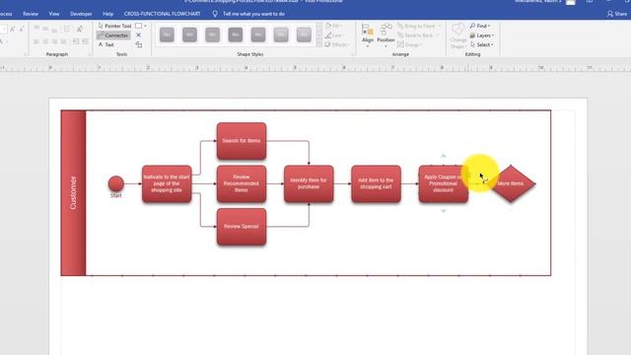Viewport: 631px width, 355px height.
Task: Open the Effects dropdown
Action: tap(337, 44)
